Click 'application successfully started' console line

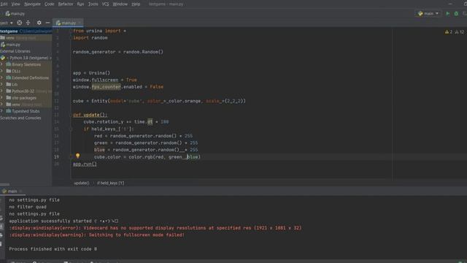pyautogui.click(x=63, y=221)
